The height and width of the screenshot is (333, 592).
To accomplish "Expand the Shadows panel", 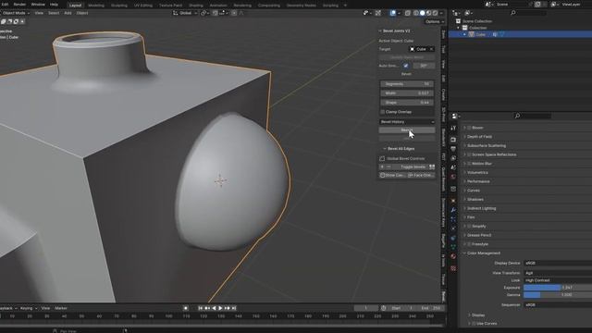I will tap(475, 200).
